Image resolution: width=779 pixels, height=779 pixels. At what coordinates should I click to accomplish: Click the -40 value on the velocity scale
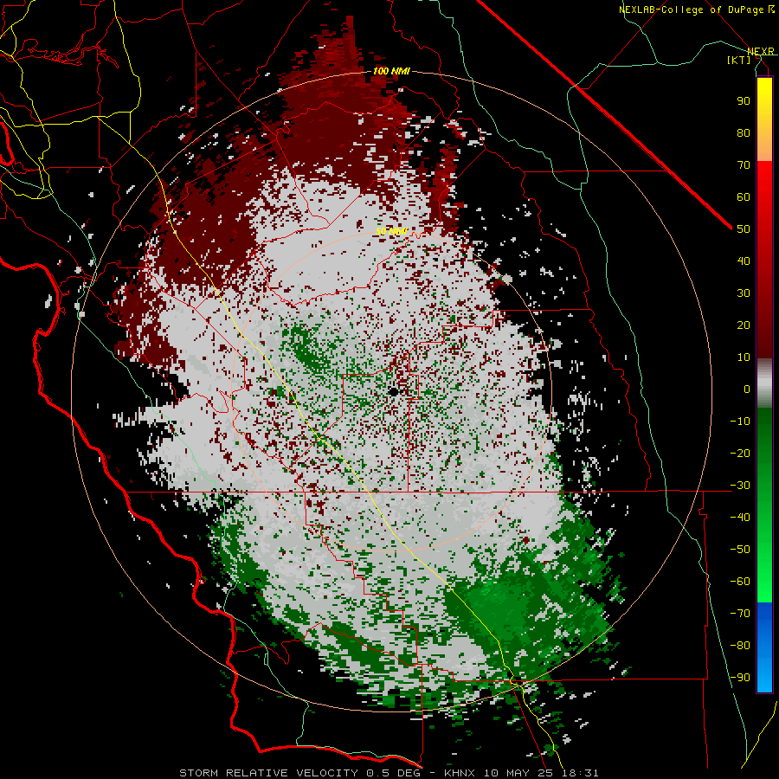[740, 518]
